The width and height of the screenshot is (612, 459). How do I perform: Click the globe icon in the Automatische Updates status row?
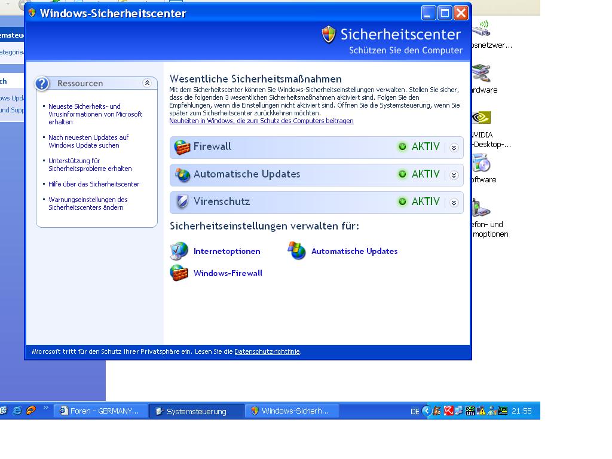point(182,175)
